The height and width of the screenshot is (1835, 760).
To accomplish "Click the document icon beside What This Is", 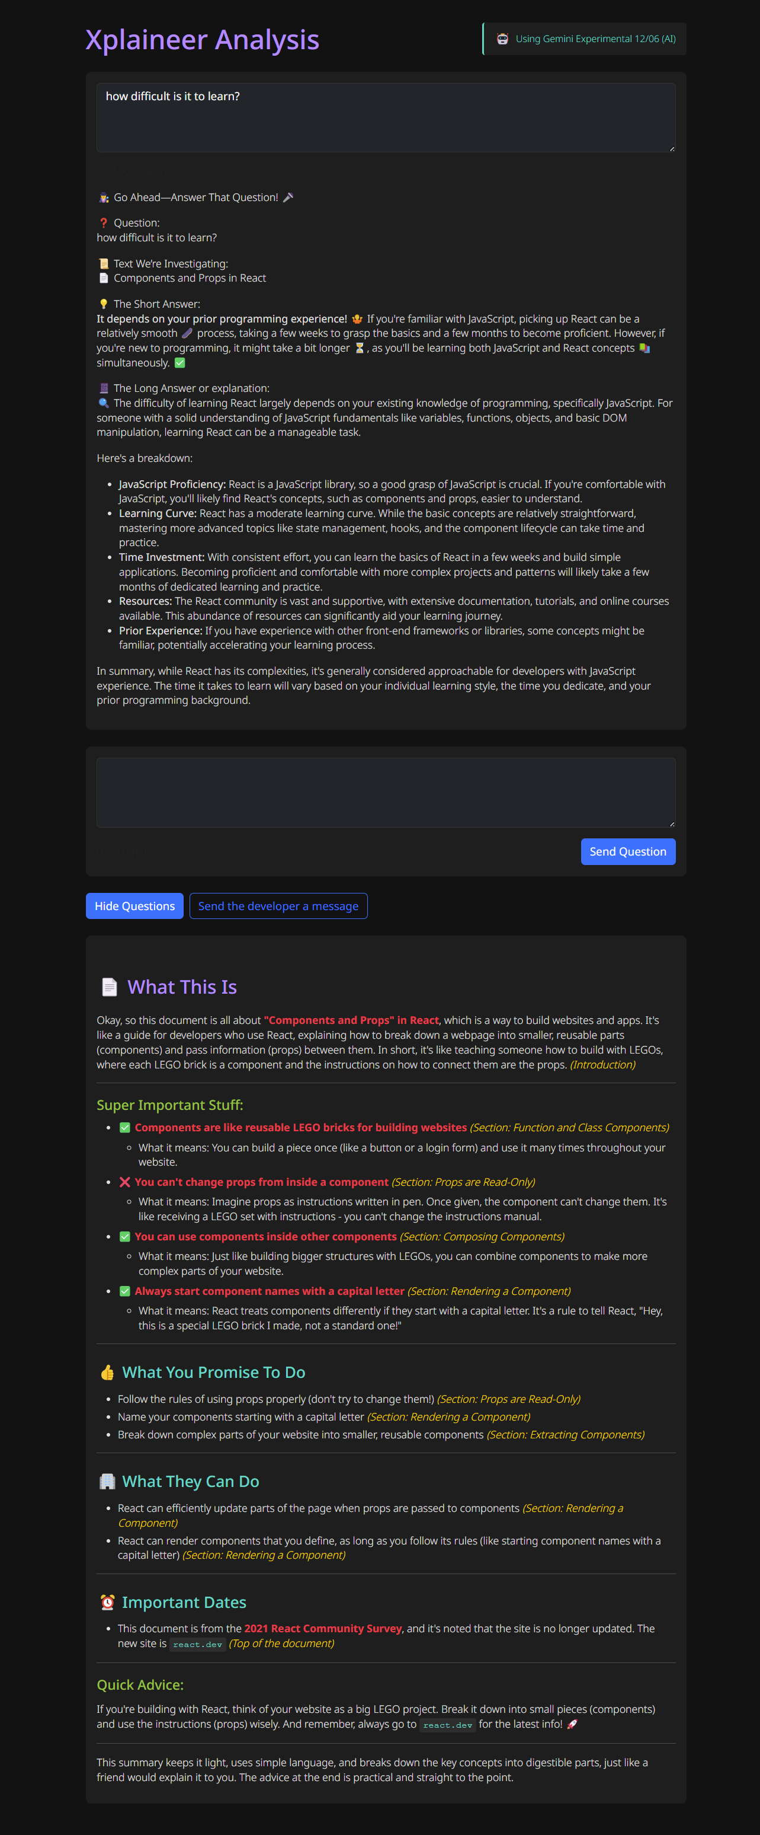I will (109, 987).
